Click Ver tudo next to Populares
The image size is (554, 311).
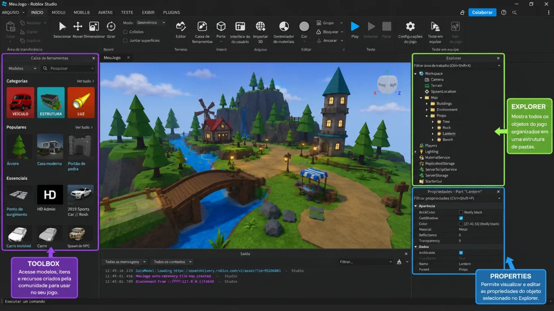tap(84, 128)
